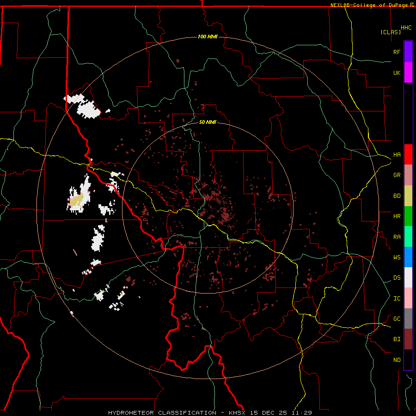Click the BD yellow legend swatch
Viewport: 416px width, 416px height.
pyautogui.click(x=408, y=196)
